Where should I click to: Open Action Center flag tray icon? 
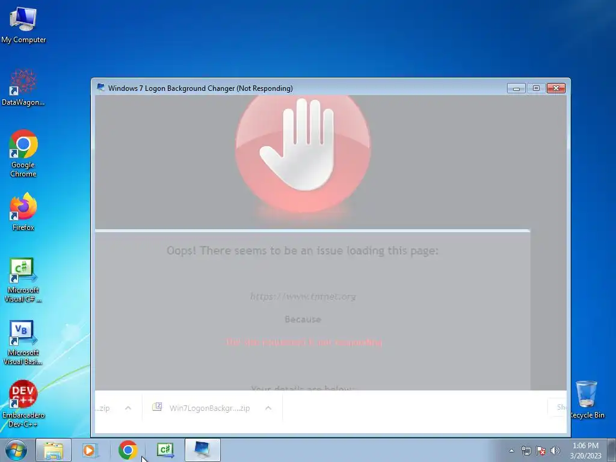coord(541,451)
